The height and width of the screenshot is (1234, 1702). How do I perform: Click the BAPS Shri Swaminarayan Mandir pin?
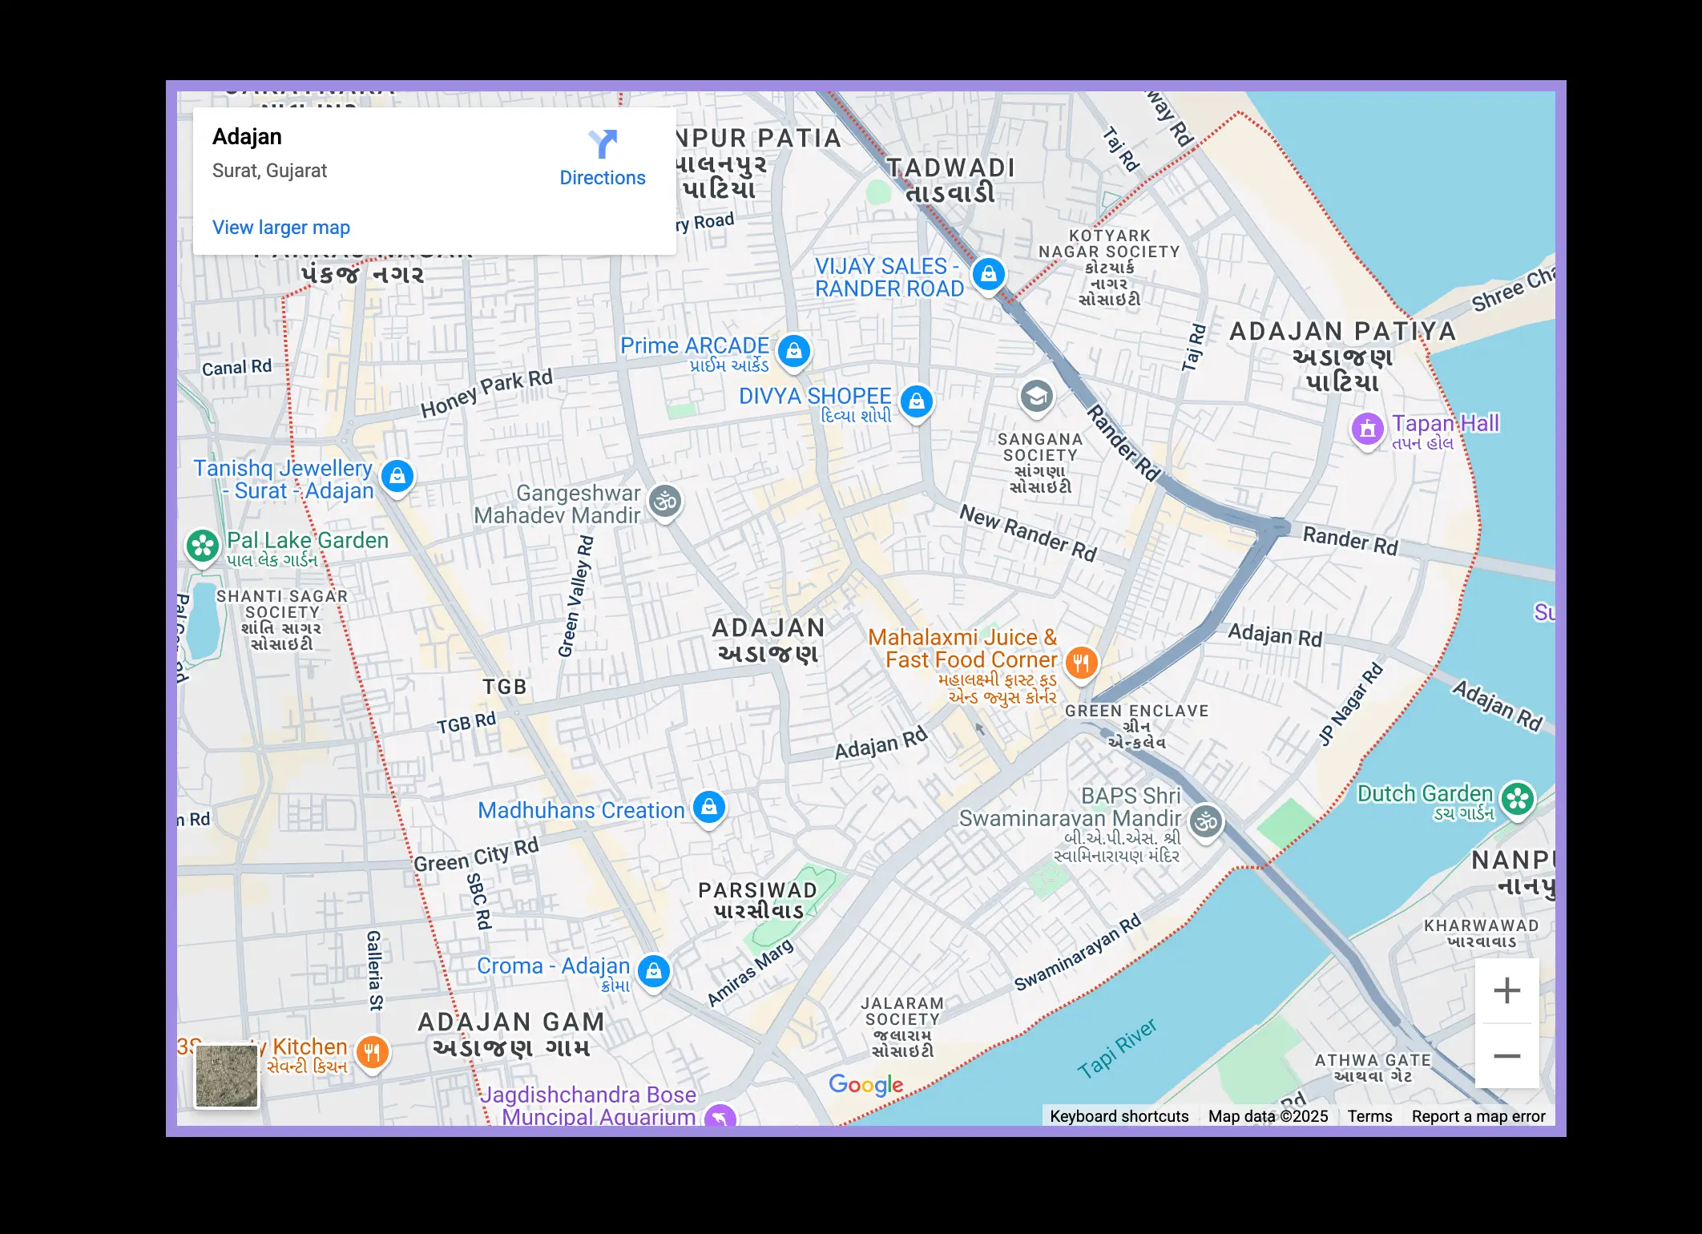click(1206, 822)
